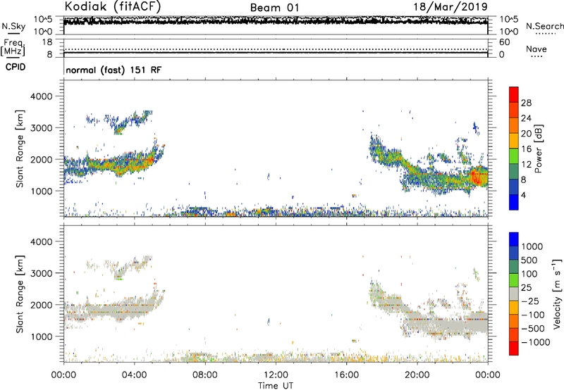
Task: Click the "500" positive velocity color bar label
Action: tap(529, 260)
